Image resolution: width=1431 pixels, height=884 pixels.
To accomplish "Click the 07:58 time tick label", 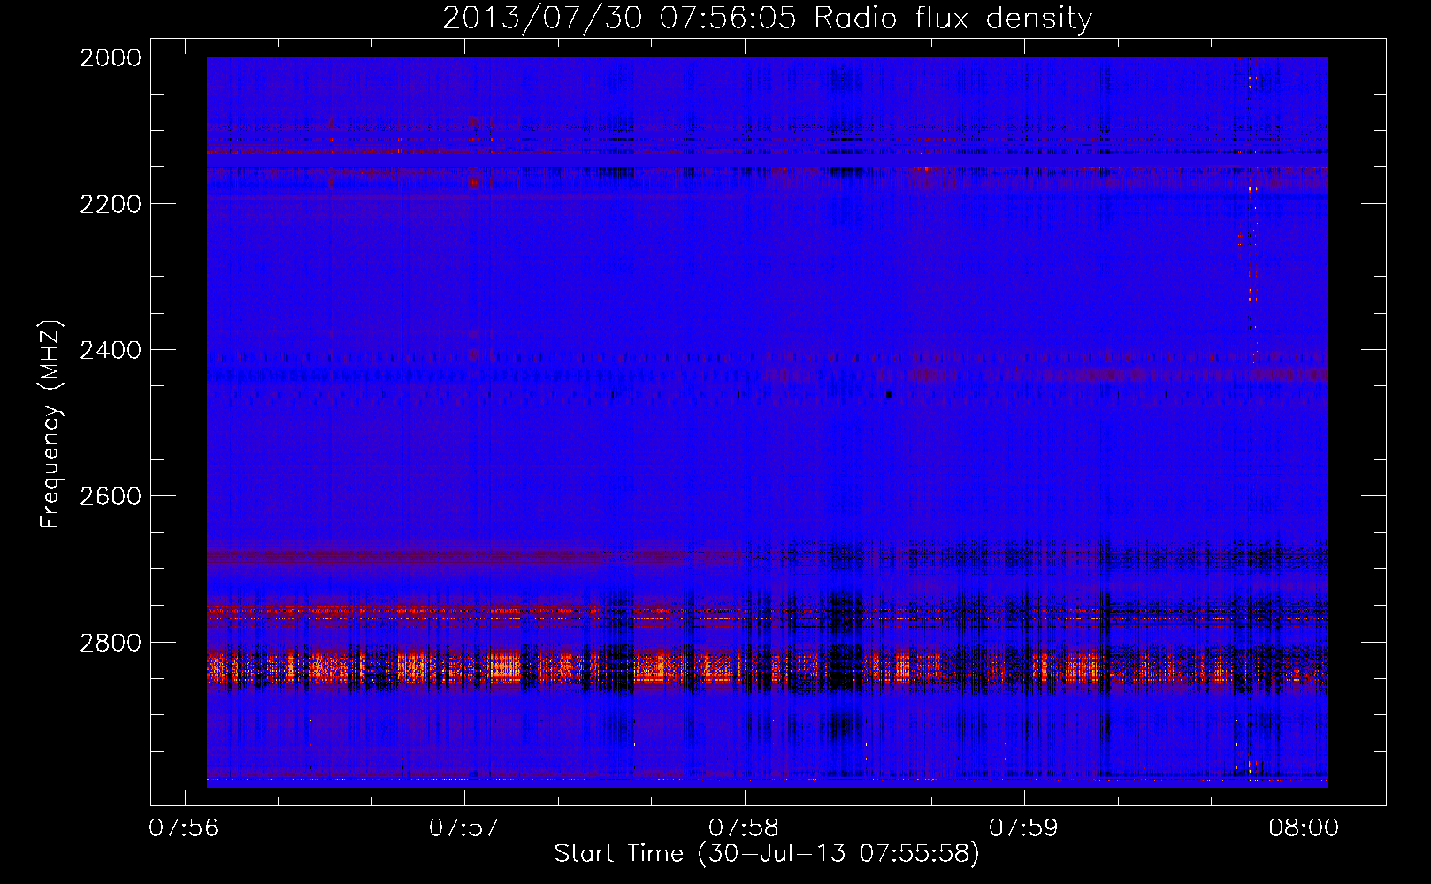I will pos(744,827).
